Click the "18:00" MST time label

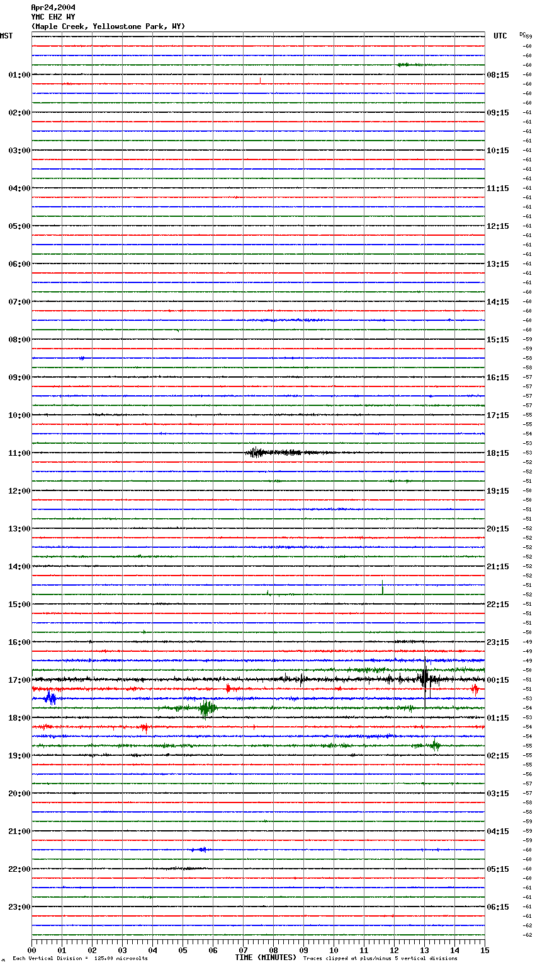19,717
